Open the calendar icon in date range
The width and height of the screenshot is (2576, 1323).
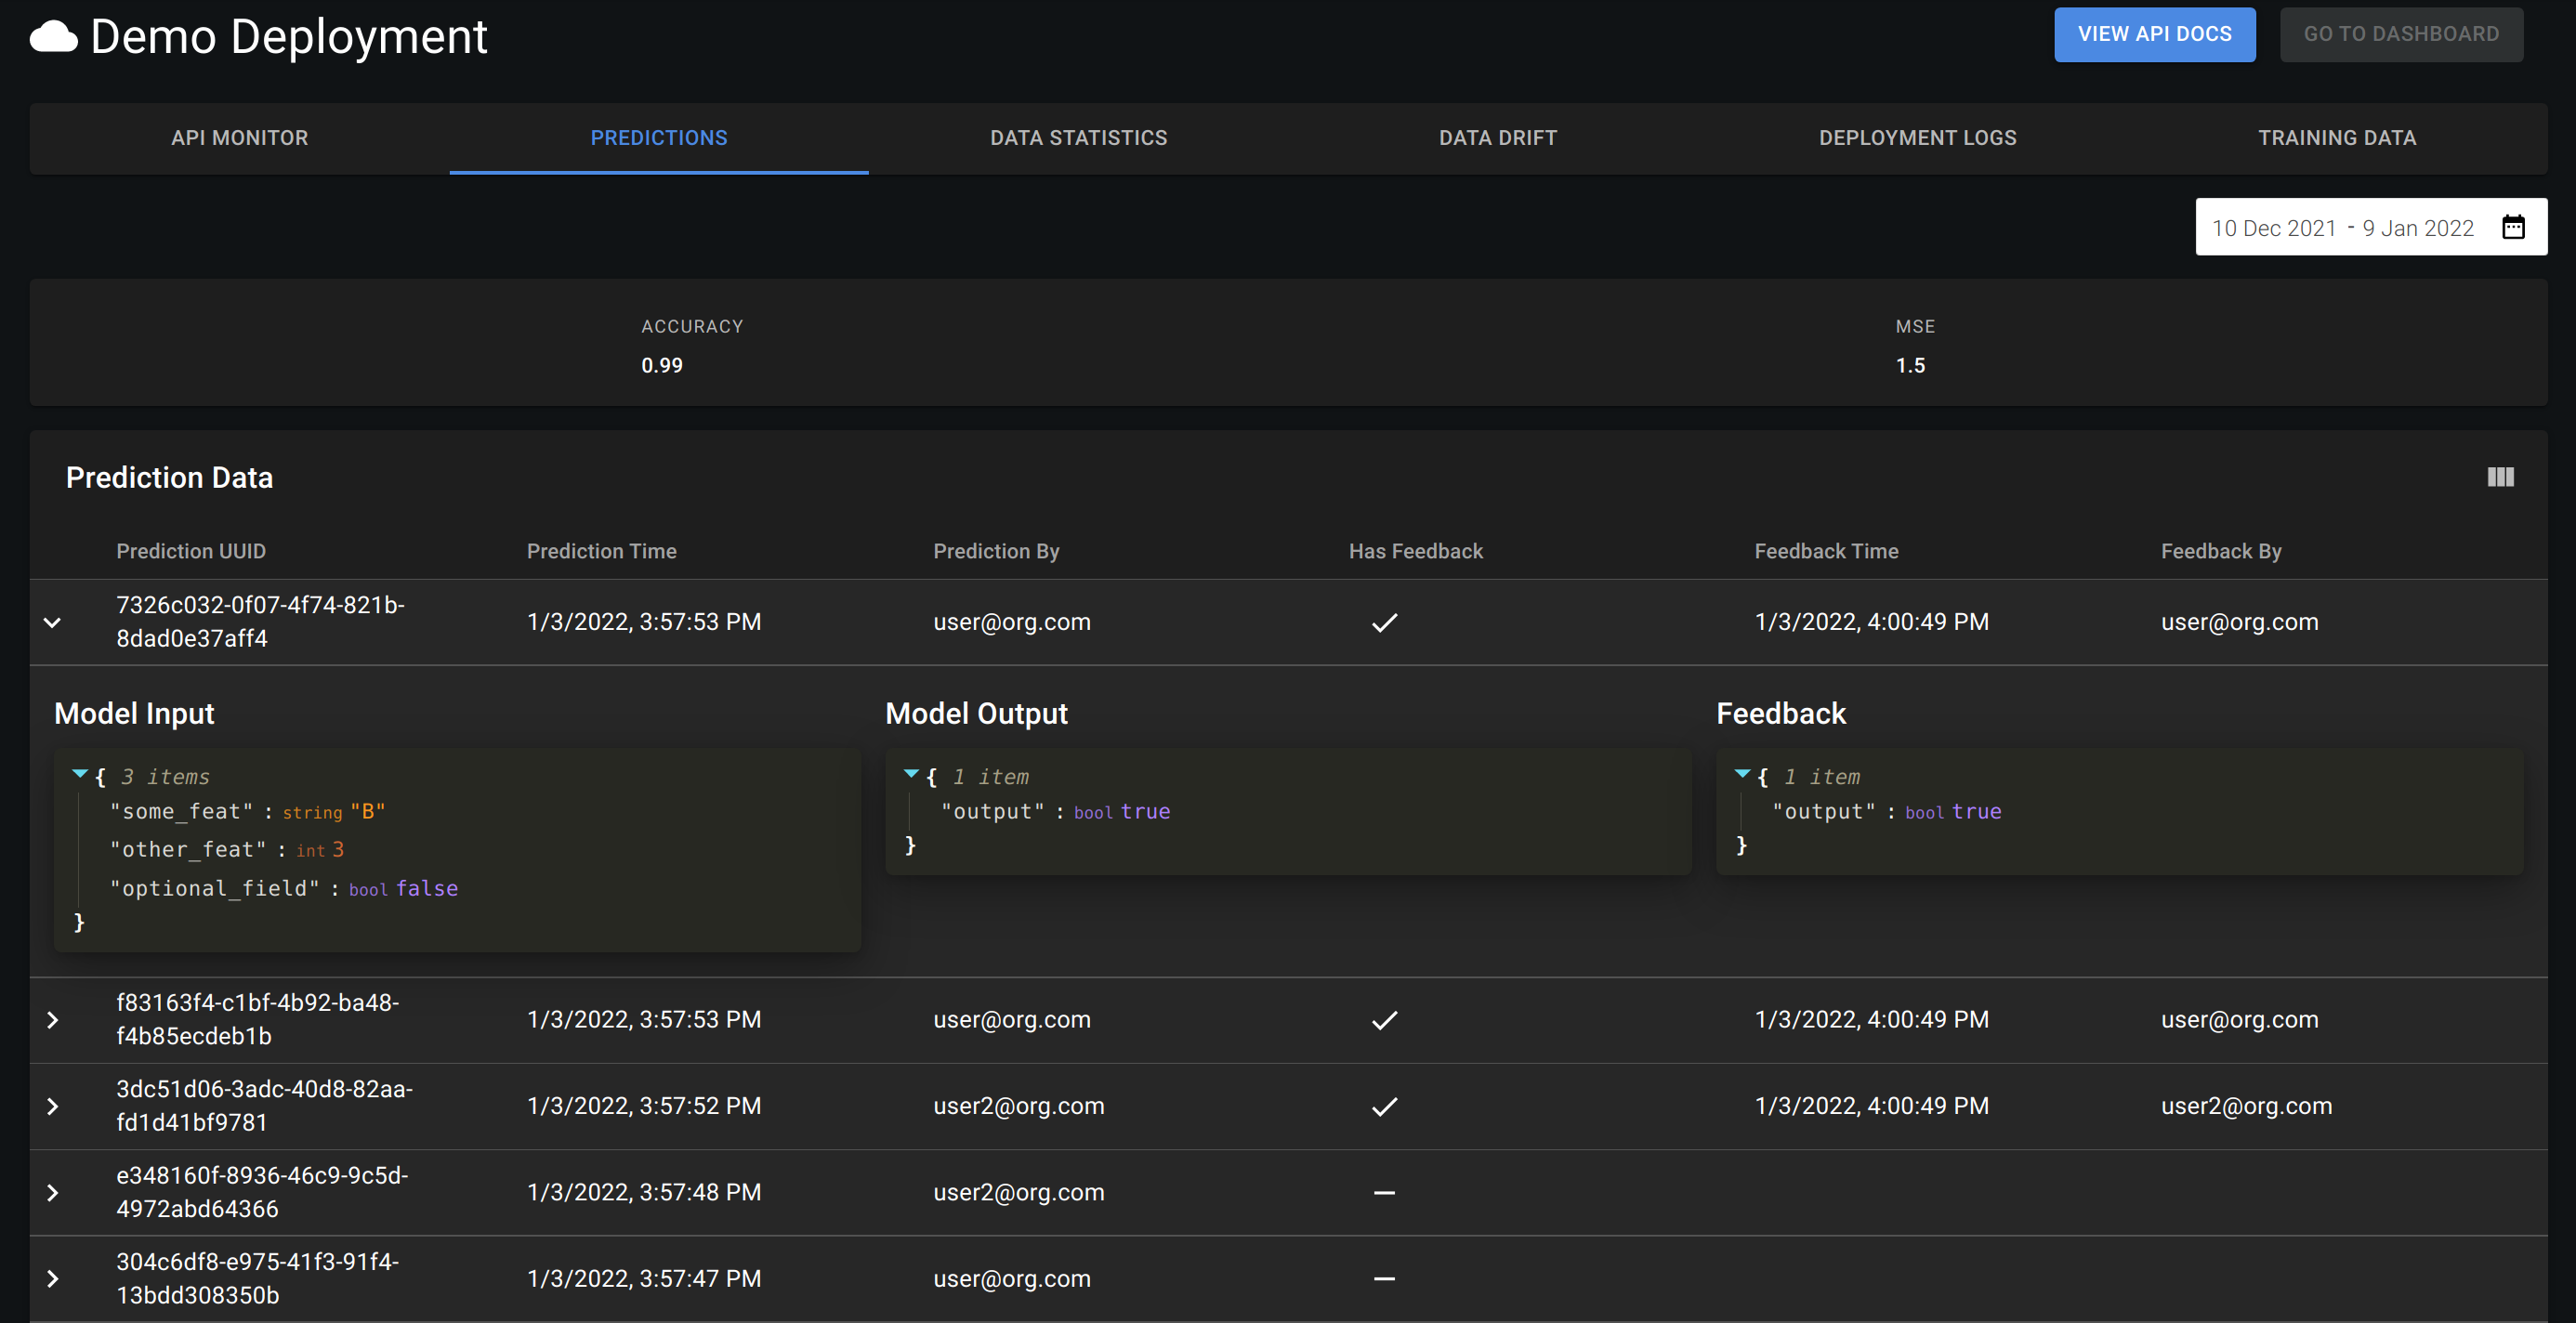tap(2513, 227)
